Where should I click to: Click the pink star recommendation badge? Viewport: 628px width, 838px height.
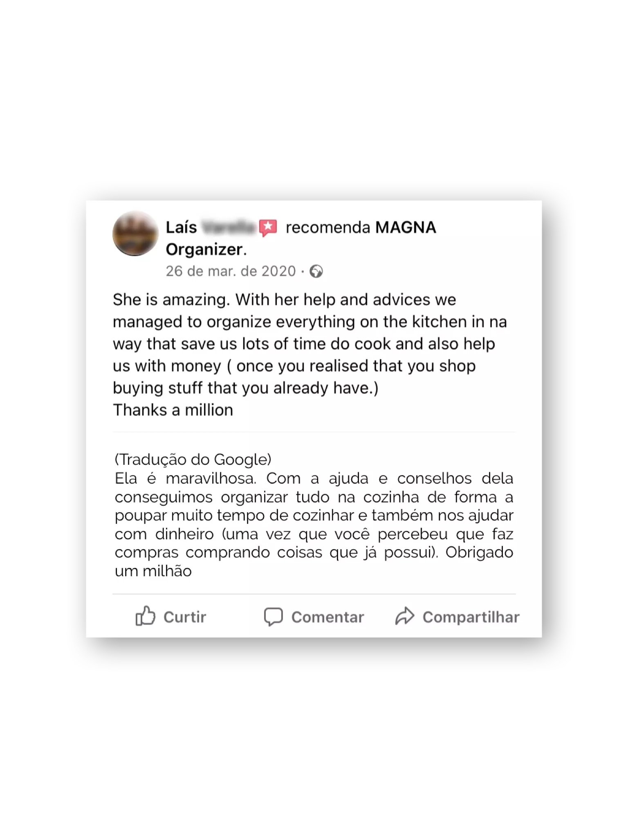[268, 228]
